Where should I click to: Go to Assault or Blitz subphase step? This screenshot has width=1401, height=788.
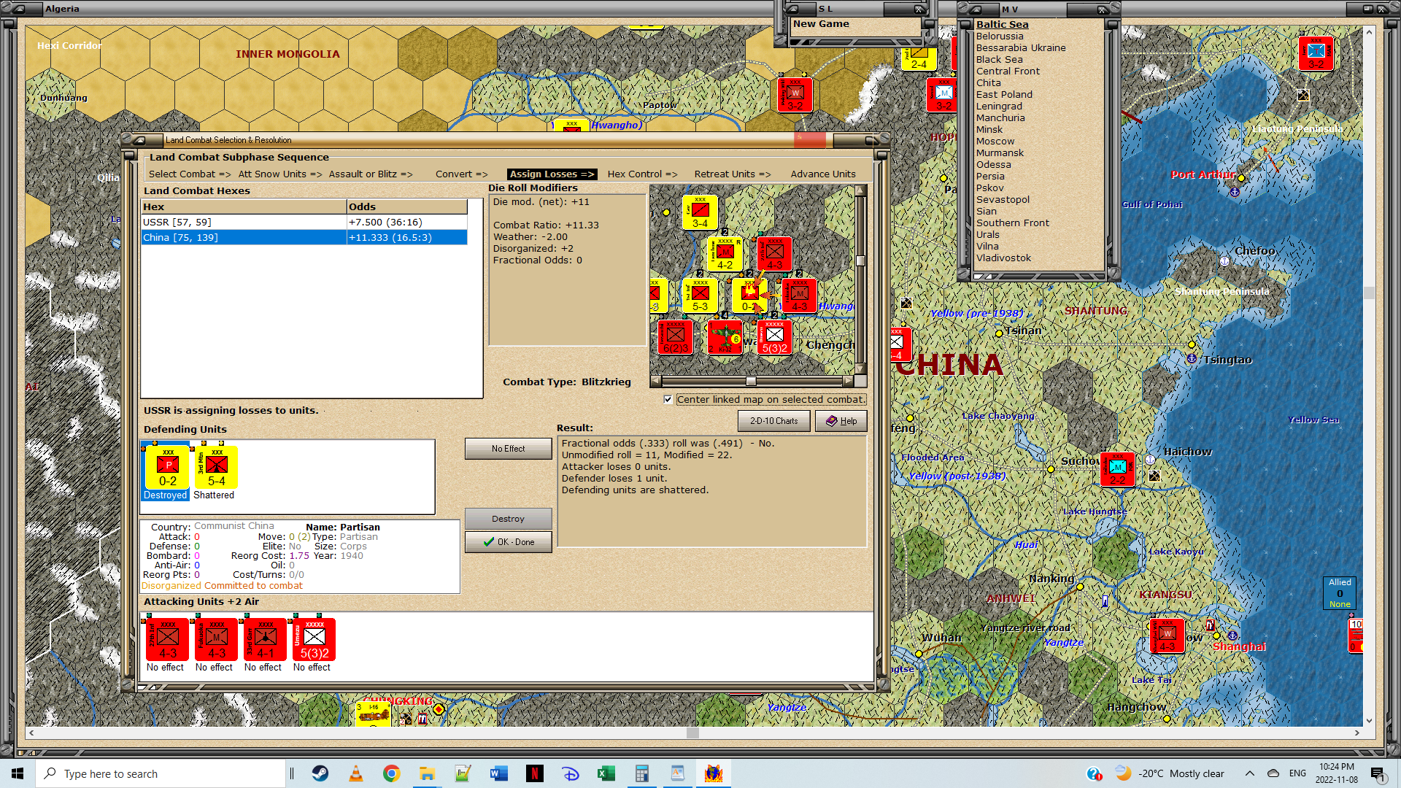coord(370,174)
